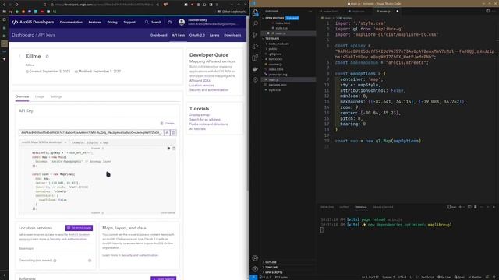The width and height of the screenshot is (499, 280).
Task: Open Search view in VS Code activity bar
Action: (255, 23)
